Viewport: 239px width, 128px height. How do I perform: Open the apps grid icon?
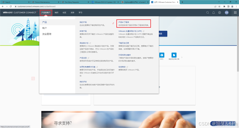pyautogui.click(x=235, y=13)
